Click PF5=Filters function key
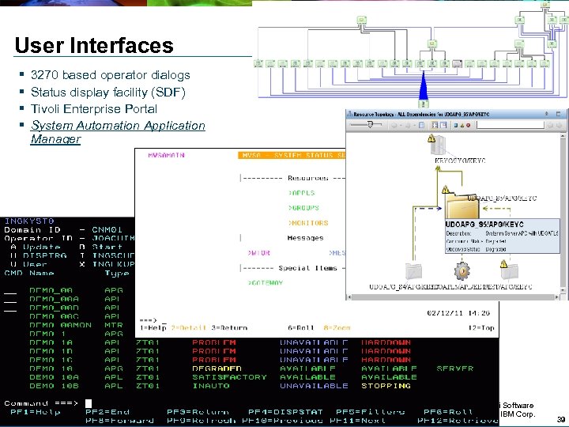Screen dimensions: 569x427 click(x=370, y=412)
